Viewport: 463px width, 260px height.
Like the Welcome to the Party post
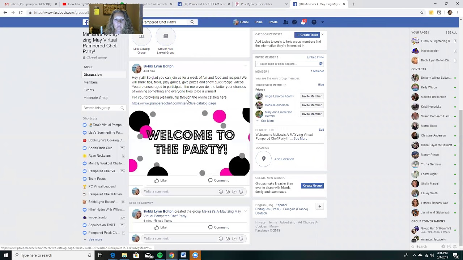(160, 180)
